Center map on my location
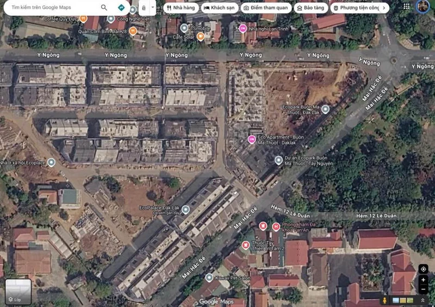The width and height of the screenshot is (435, 307). pos(424,269)
